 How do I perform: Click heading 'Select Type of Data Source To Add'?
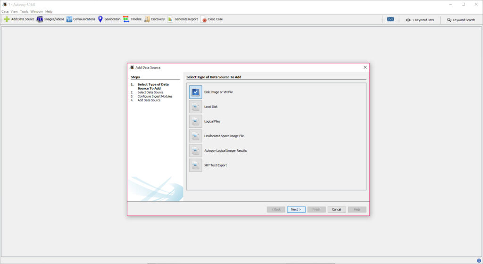click(x=214, y=77)
